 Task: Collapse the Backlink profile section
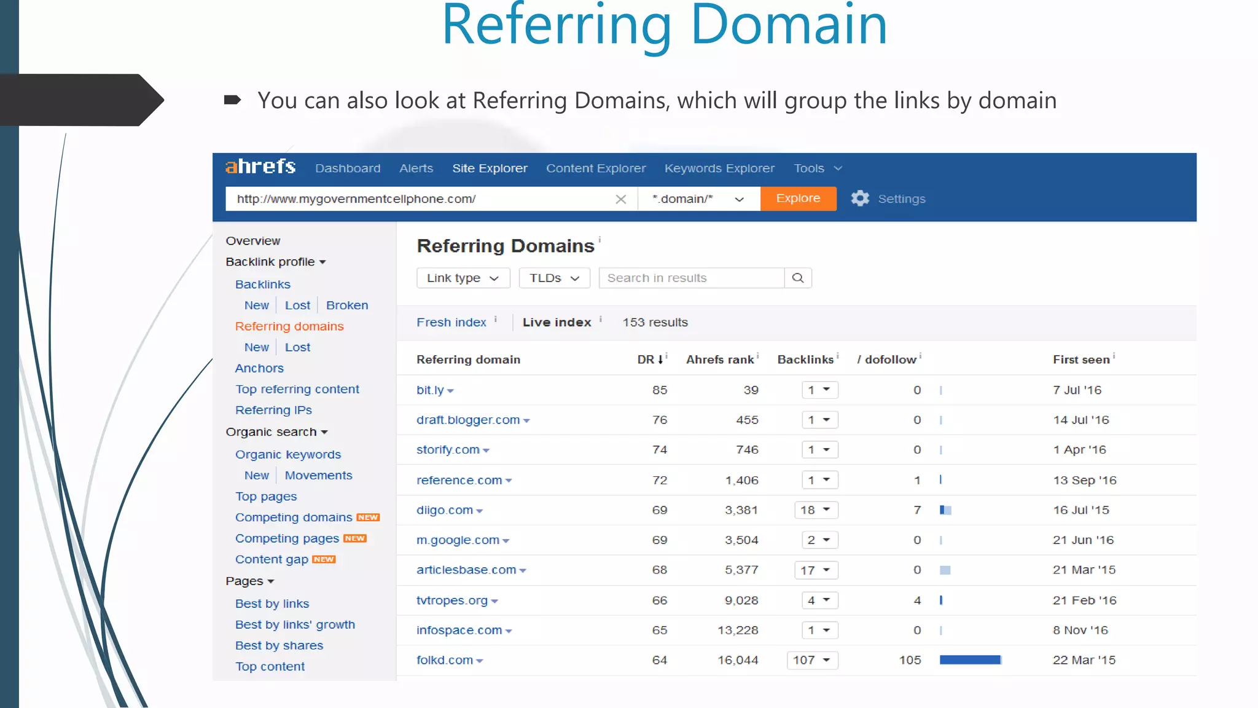[275, 262]
